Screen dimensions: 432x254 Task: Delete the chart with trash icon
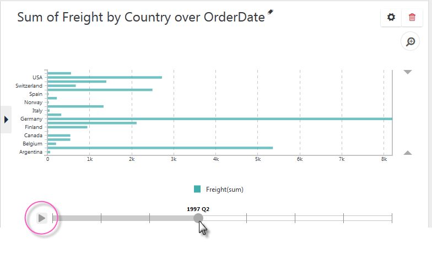pyautogui.click(x=412, y=18)
